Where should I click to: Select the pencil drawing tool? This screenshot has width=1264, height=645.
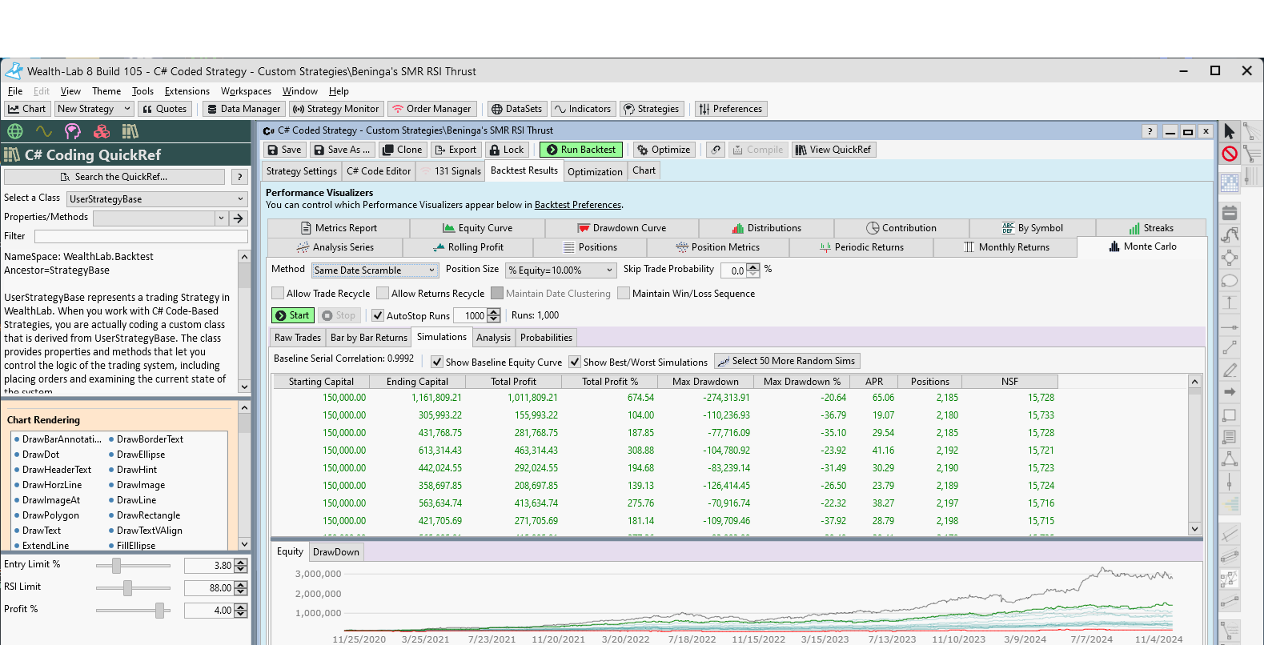[x=1230, y=370]
